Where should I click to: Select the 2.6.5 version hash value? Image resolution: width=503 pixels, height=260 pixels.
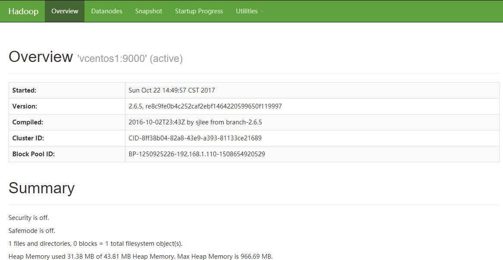pyautogui.click(x=205, y=106)
